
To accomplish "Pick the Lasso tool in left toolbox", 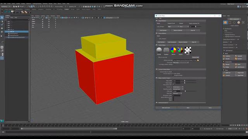I will point(2,21).
